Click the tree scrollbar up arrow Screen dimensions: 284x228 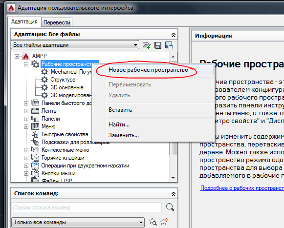[173, 57]
